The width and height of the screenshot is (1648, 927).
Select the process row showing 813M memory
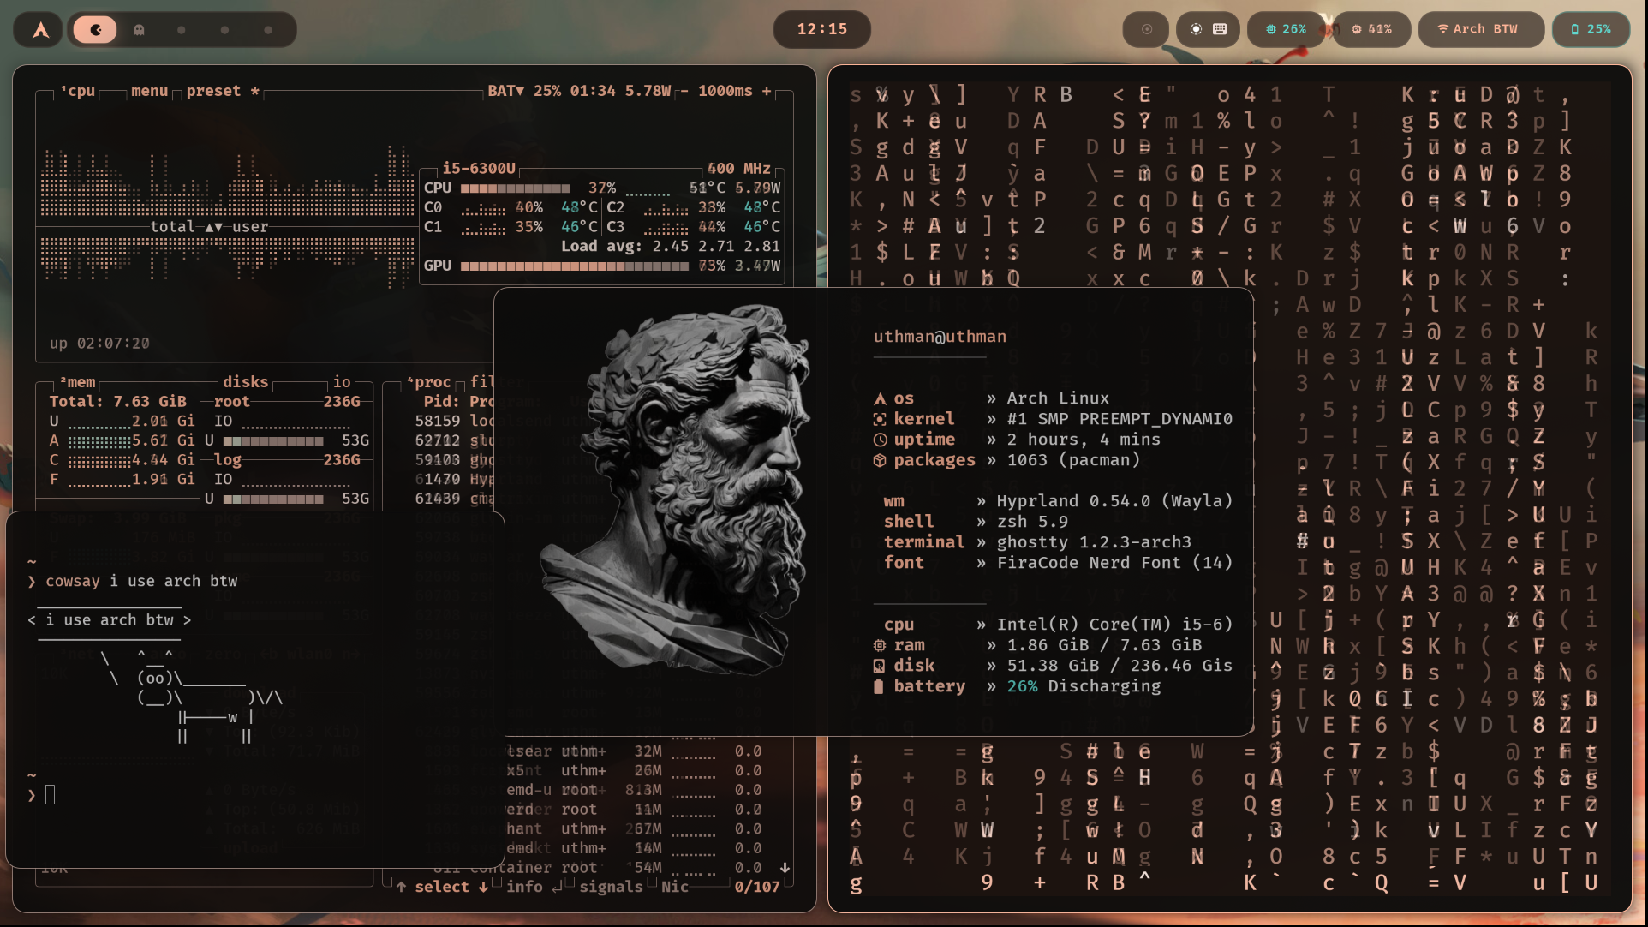[x=634, y=790]
